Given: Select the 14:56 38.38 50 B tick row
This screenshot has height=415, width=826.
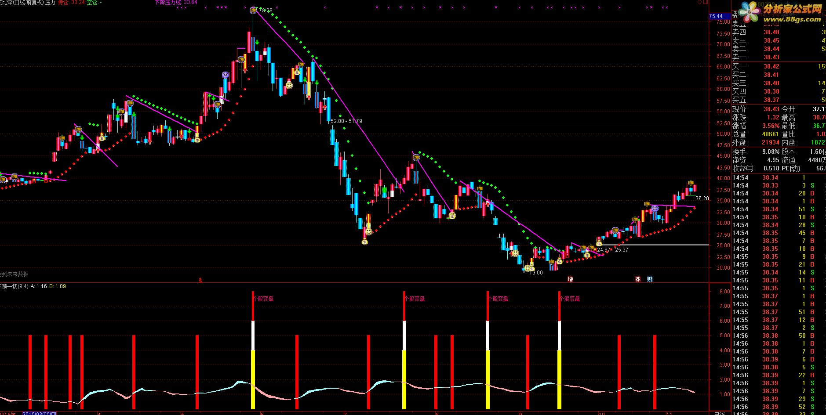Looking at the screenshot, I should [x=779, y=336].
